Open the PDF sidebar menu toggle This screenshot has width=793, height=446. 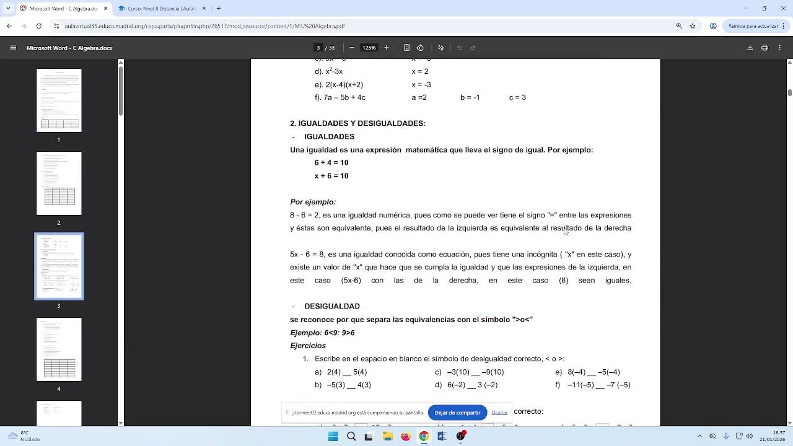click(x=13, y=48)
